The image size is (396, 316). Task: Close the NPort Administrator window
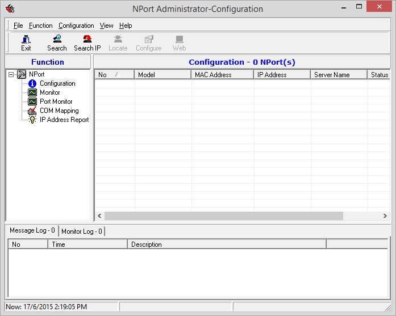tap(379, 7)
